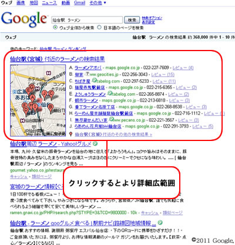Select 日本語のページを検索 radio button
Viewport: 235px width, 245px height.
[x=99, y=28]
